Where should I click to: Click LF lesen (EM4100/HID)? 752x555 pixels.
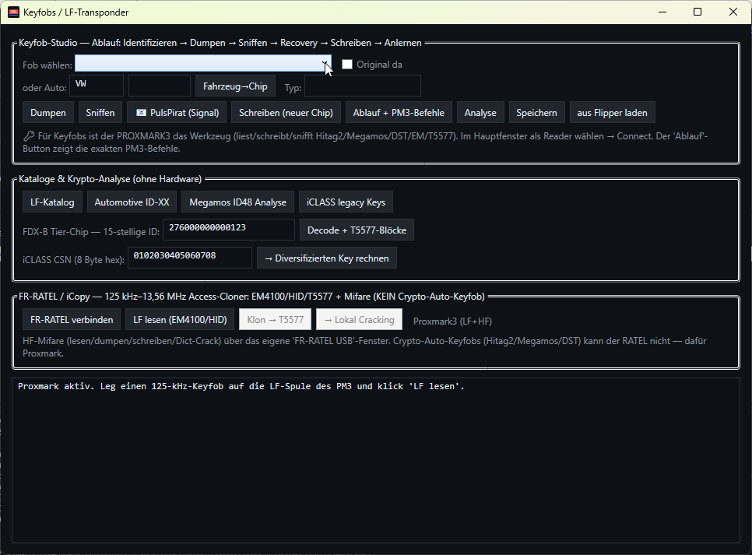click(180, 319)
